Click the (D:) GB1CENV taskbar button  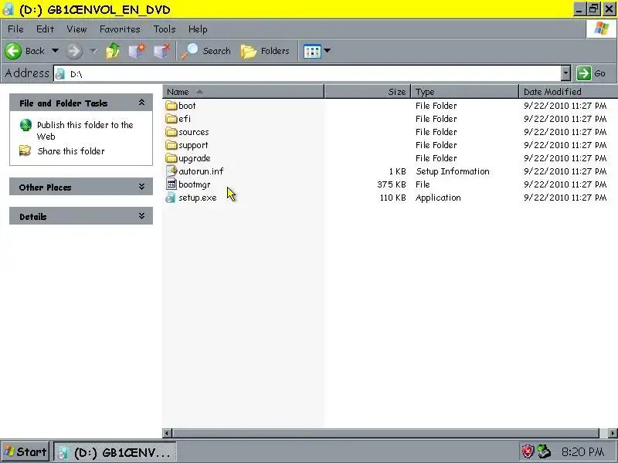tap(114, 452)
